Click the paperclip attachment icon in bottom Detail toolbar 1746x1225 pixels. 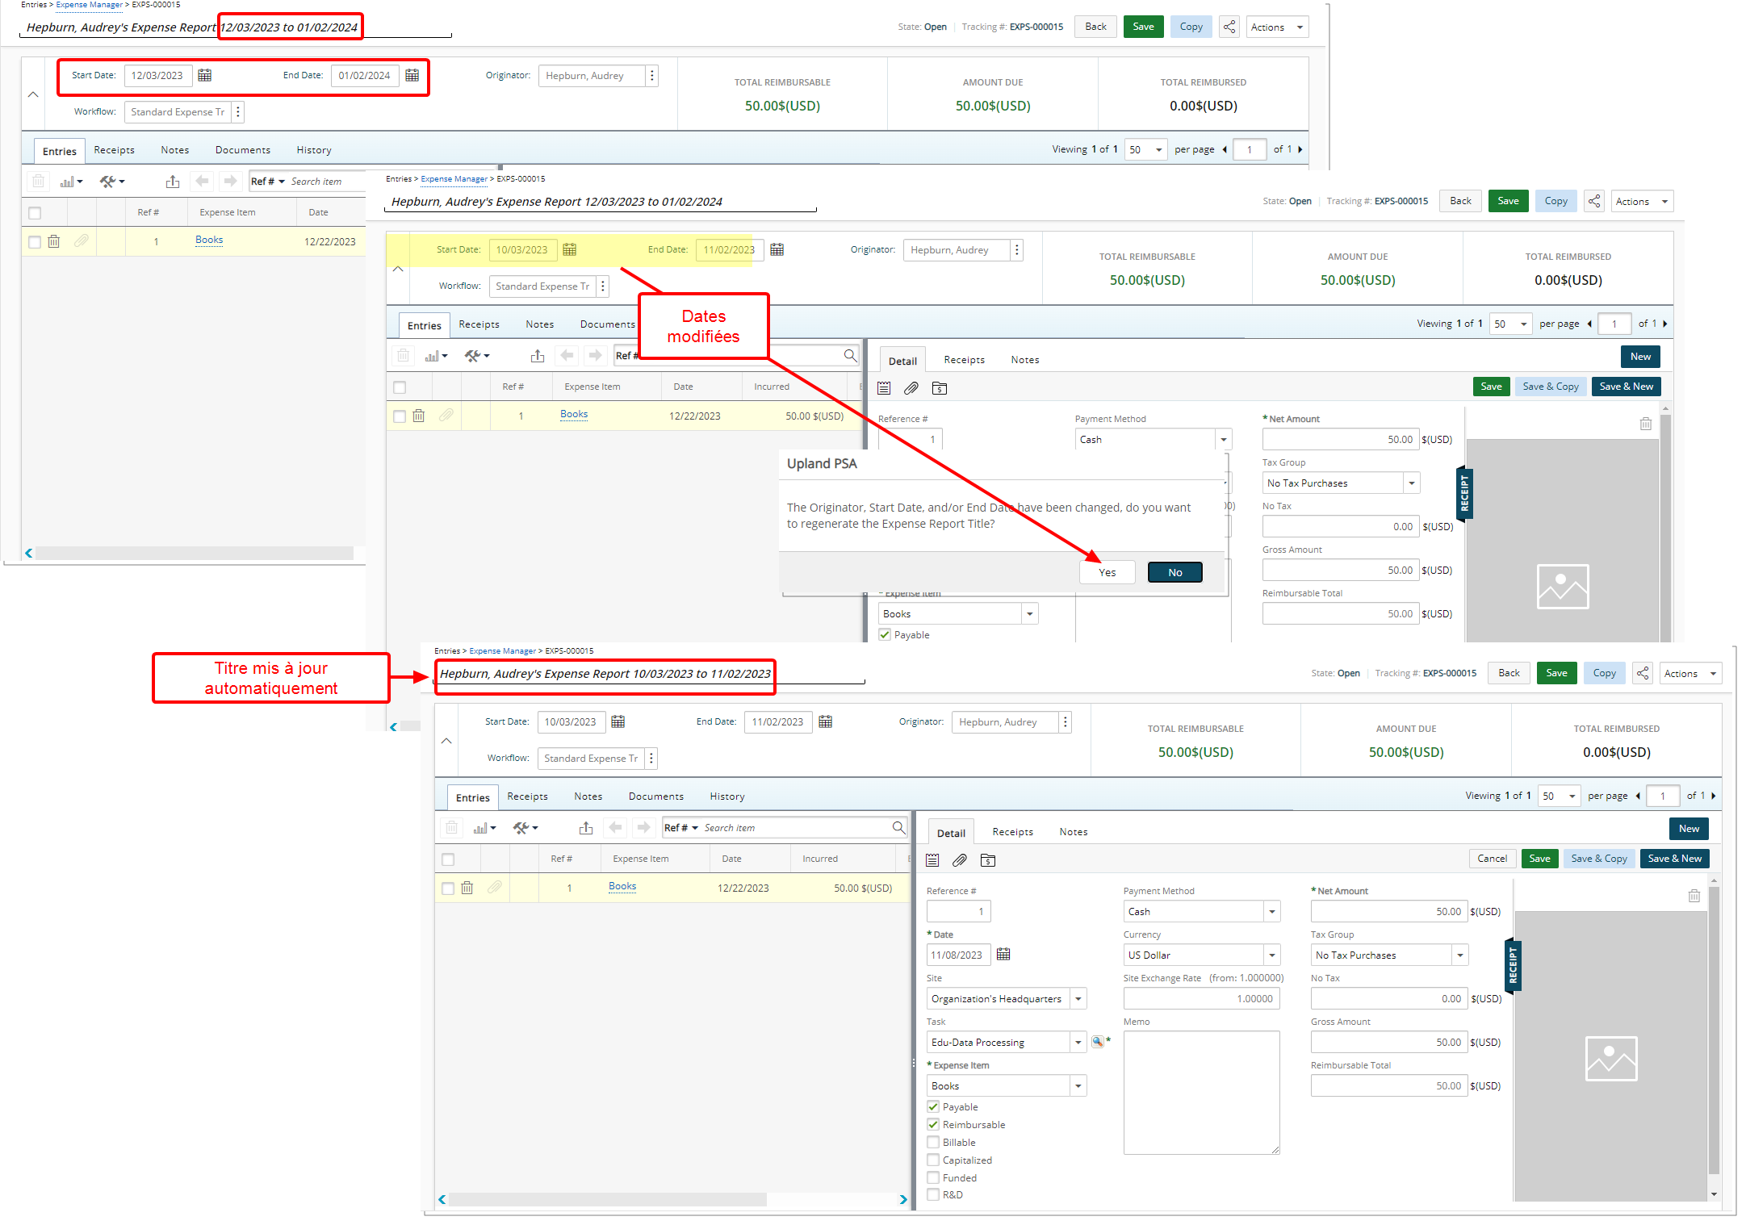tap(960, 860)
